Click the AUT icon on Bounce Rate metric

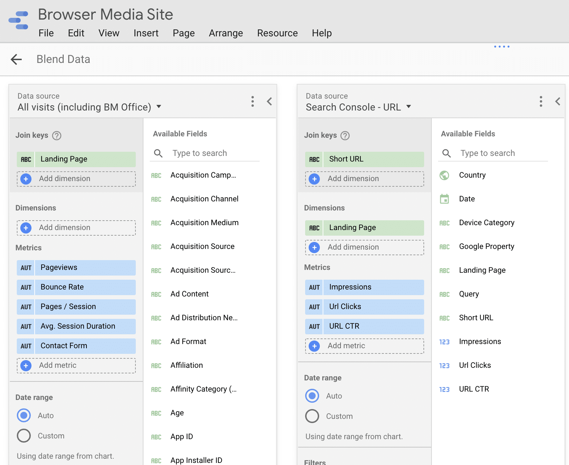coord(26,287)
